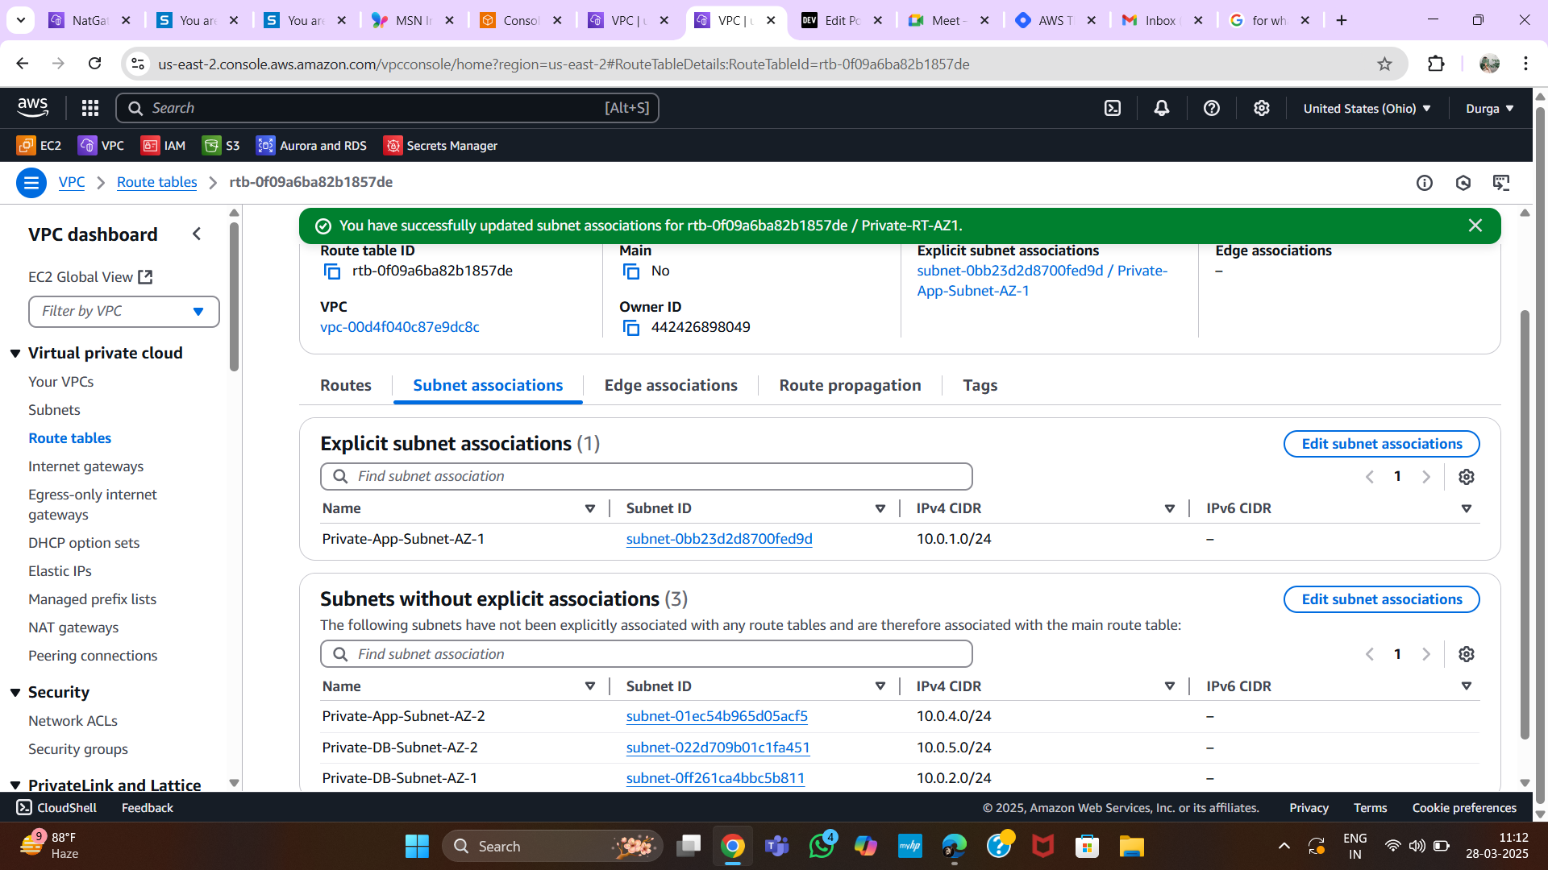Image resolution: width=1548 pixels, height=870 pixels.
Task: Open Aurora and RDS shortcut
Action: [311, 146]
